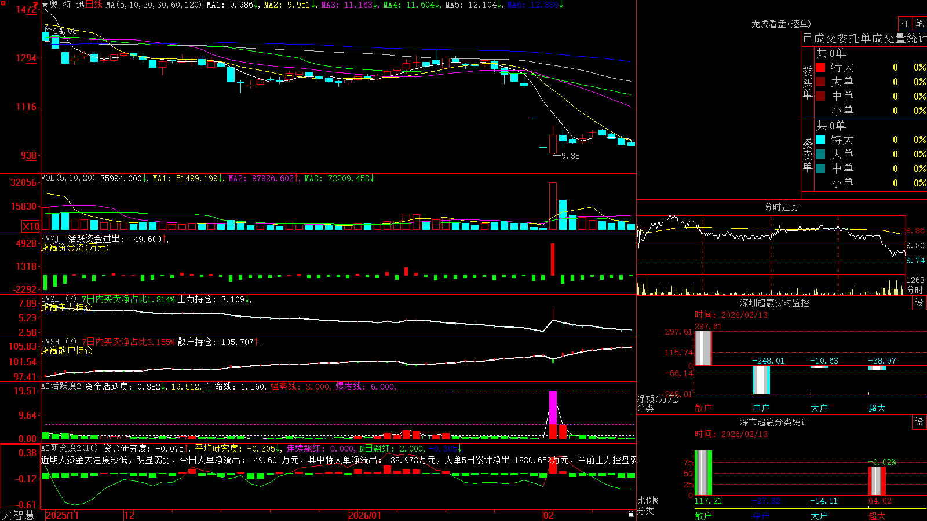Select the 02 month timeline marker
Image resolution: width=927 pixels, height=521 pixels.
click(549, 515)
